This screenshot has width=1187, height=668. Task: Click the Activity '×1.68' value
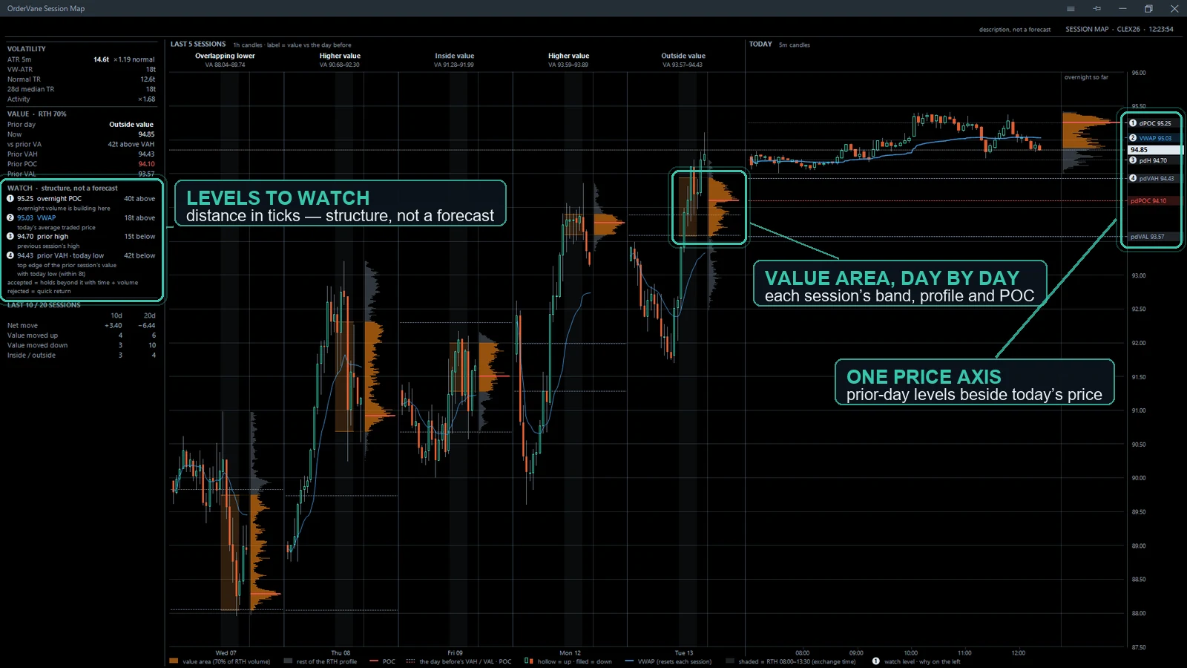coord(146,99)
